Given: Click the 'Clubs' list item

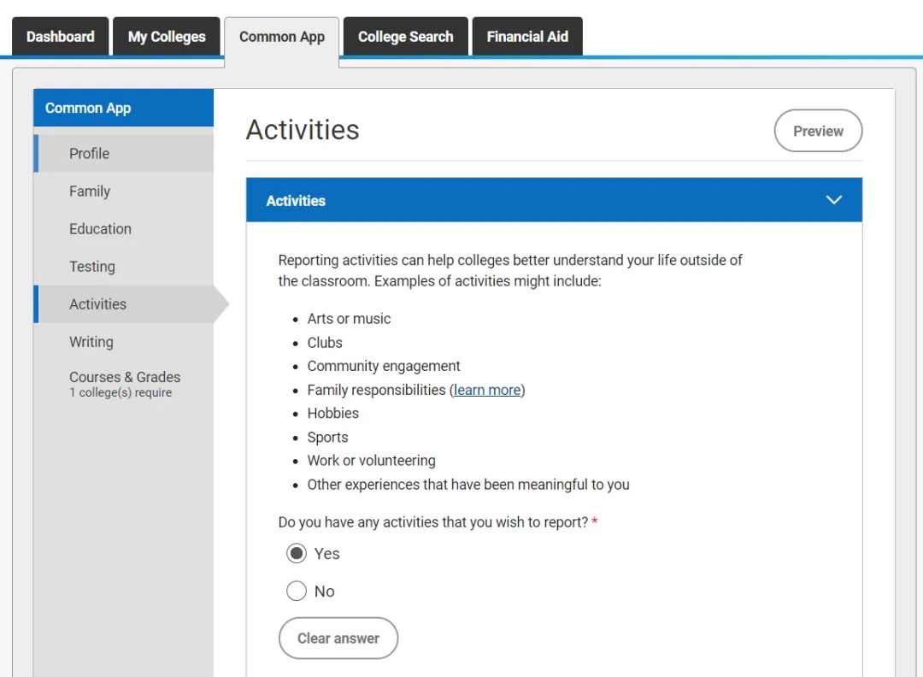Looking at the screenshot, I should 325,343.
